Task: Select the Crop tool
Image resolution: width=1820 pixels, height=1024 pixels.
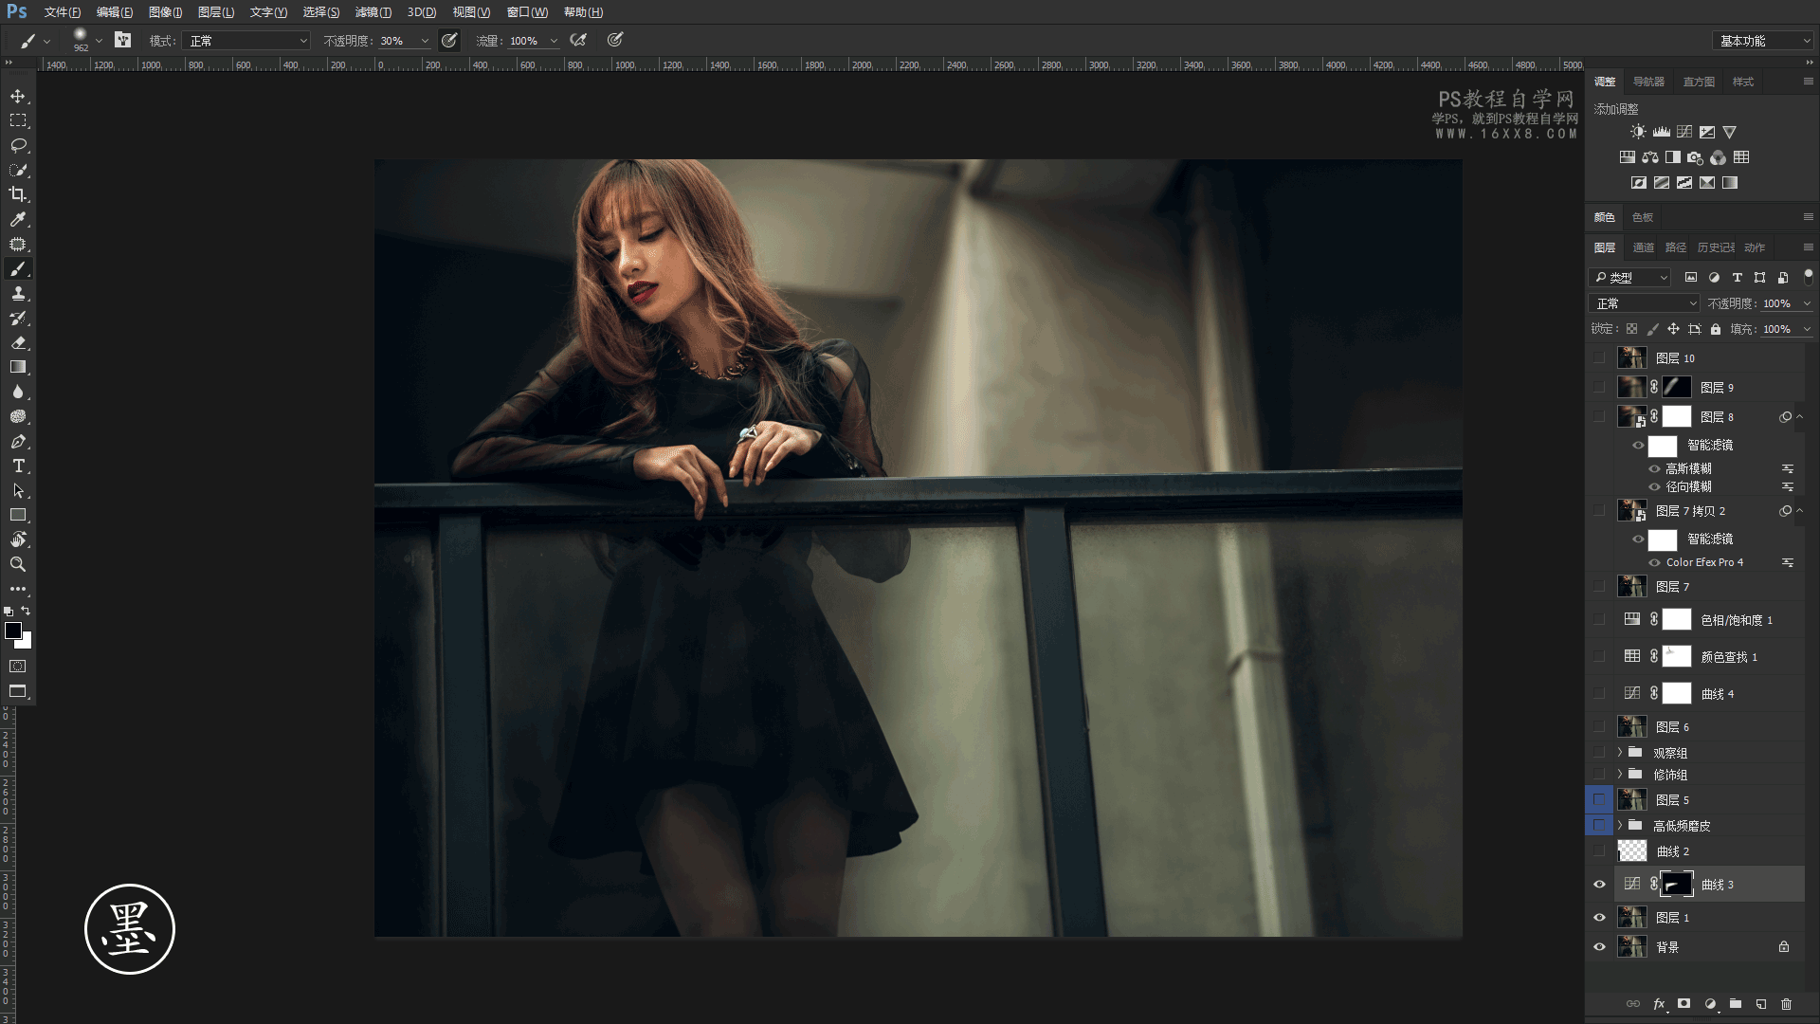Action: (18, 194)
